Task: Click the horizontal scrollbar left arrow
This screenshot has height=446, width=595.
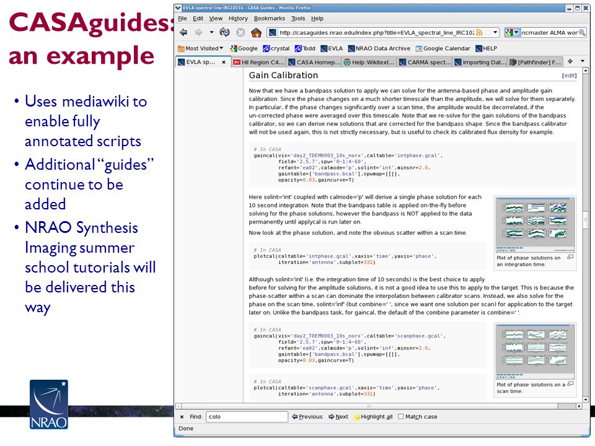Action: 178,406
